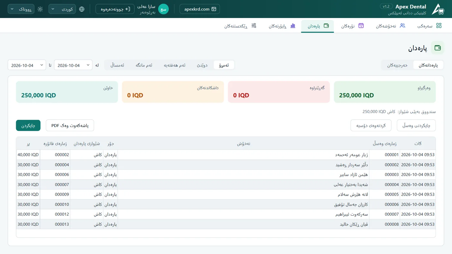Click patient name دڵێر سەردار ڕەشید
Viewport: 452px width, 254px height.
click(352, 165)
